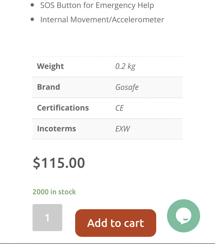Select the Incoterms attribute label
Viewport: 215px width, 244px height.
click(57, 129)
